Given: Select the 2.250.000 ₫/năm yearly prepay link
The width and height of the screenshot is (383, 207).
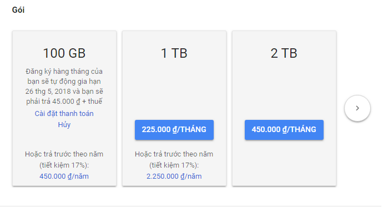Looking at the screenshot, I should coord(174,176).
